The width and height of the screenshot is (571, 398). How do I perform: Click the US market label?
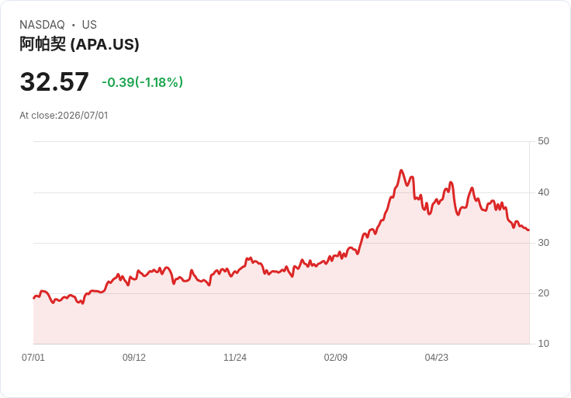[89, 25]
